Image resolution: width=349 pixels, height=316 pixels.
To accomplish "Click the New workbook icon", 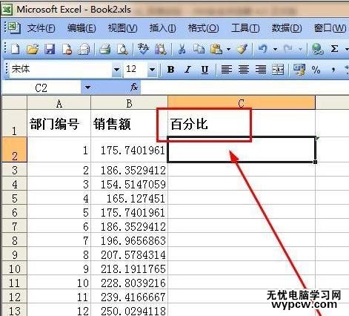I will tap(16, 49).
